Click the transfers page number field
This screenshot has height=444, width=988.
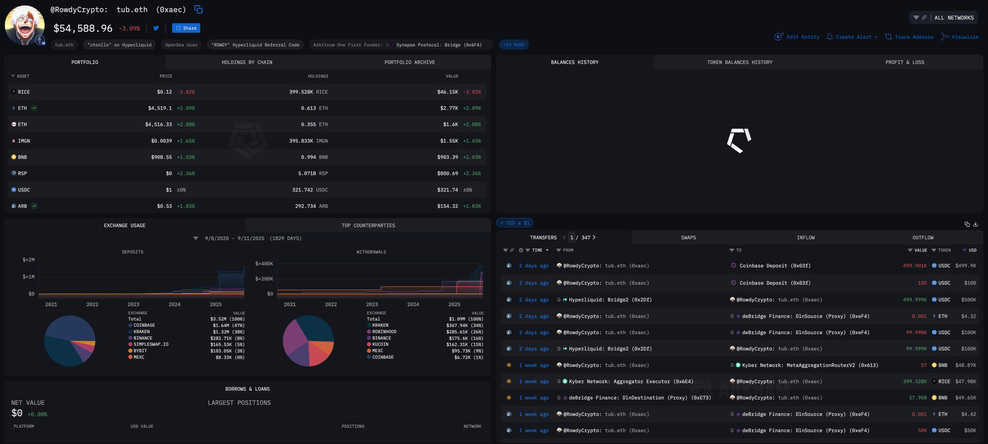click(x=572, y=237)
